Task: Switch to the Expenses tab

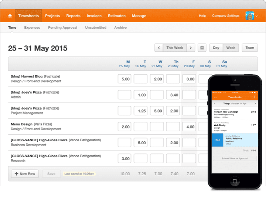Action: tap(32, 27)
